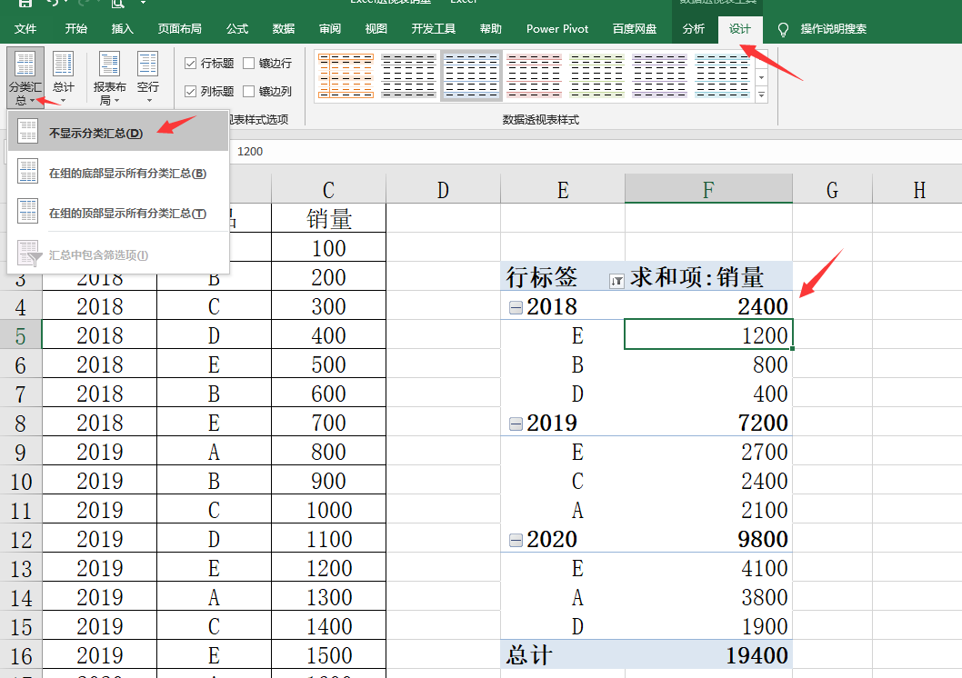Apply the purple PivotTable style thumbnail
962x678 pixels.
click(x=659, y=75)
